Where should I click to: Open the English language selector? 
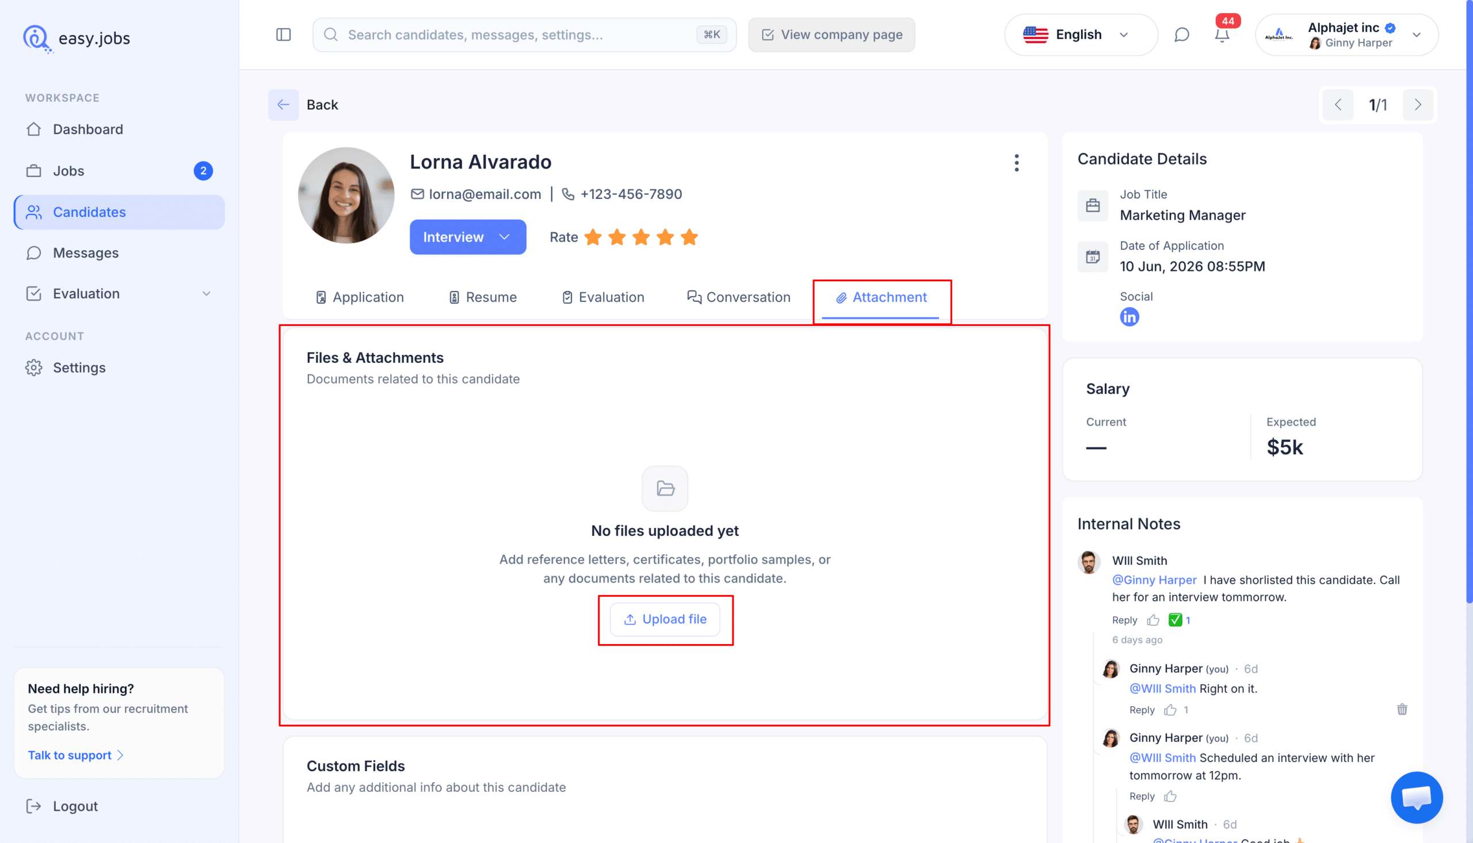[1080, 35]
